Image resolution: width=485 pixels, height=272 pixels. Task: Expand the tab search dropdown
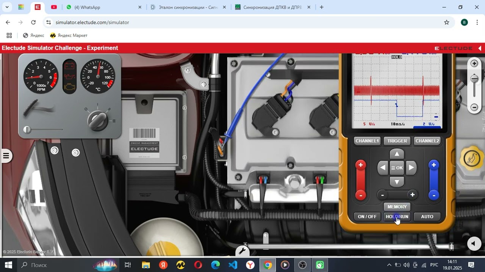tap(7, 7)
